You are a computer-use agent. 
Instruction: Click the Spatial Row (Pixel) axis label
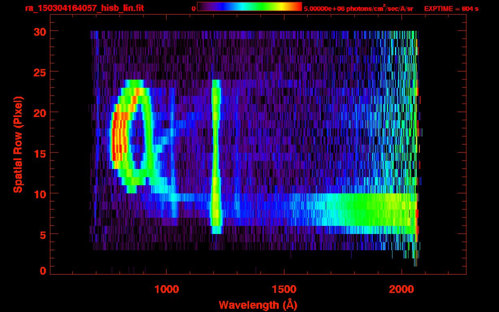tap(18, 144)
